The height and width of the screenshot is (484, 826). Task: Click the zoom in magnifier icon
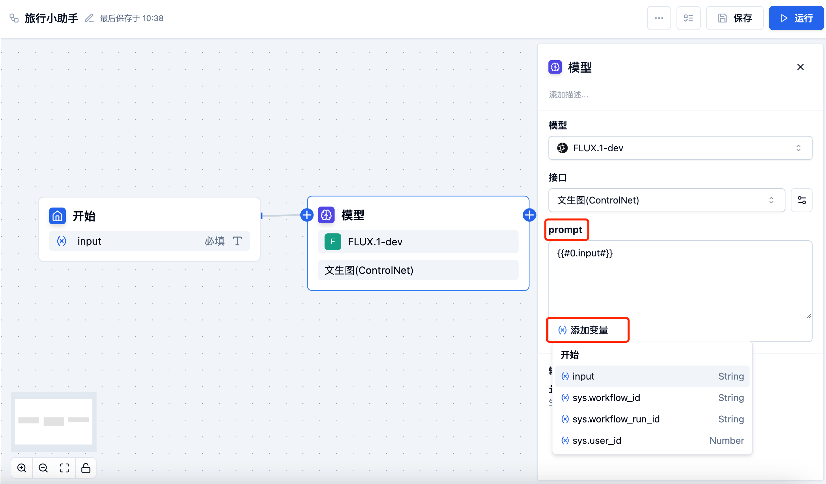22,468
